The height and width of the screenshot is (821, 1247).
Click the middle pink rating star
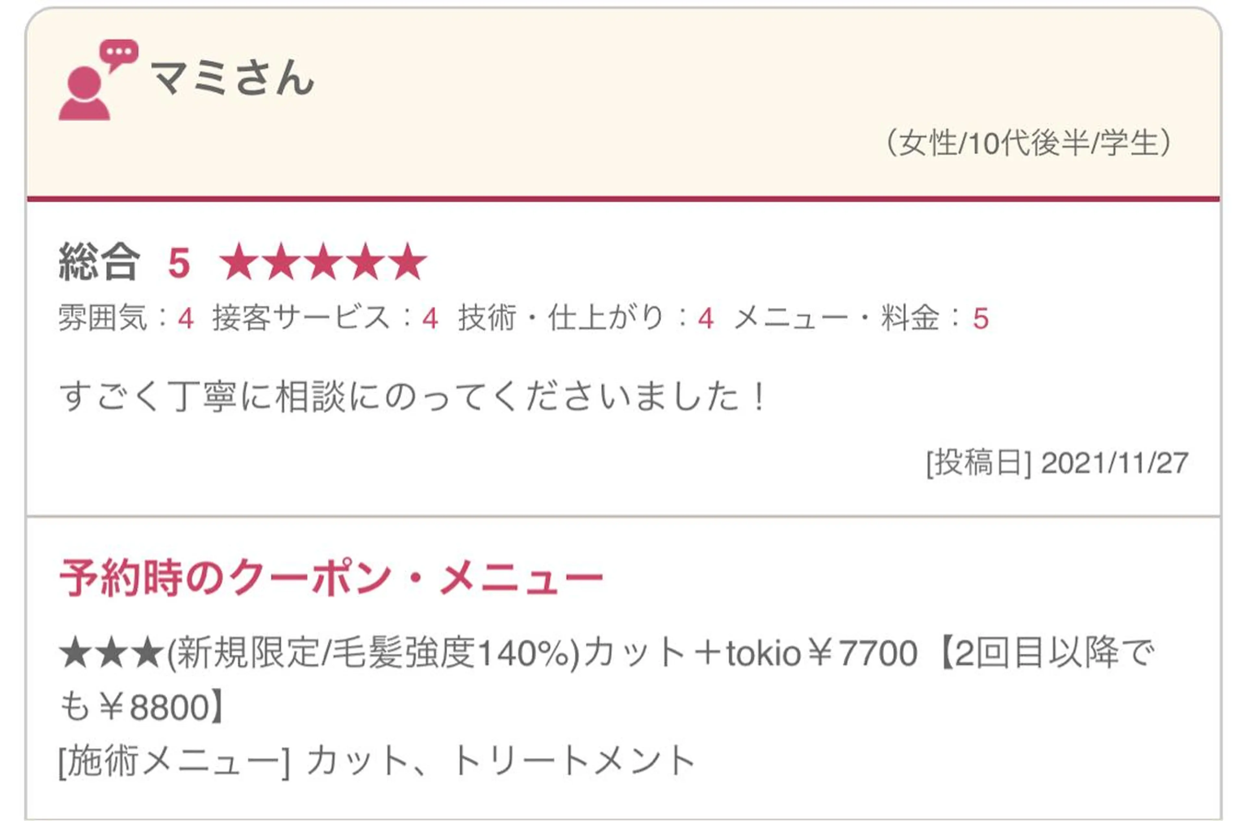323,261
